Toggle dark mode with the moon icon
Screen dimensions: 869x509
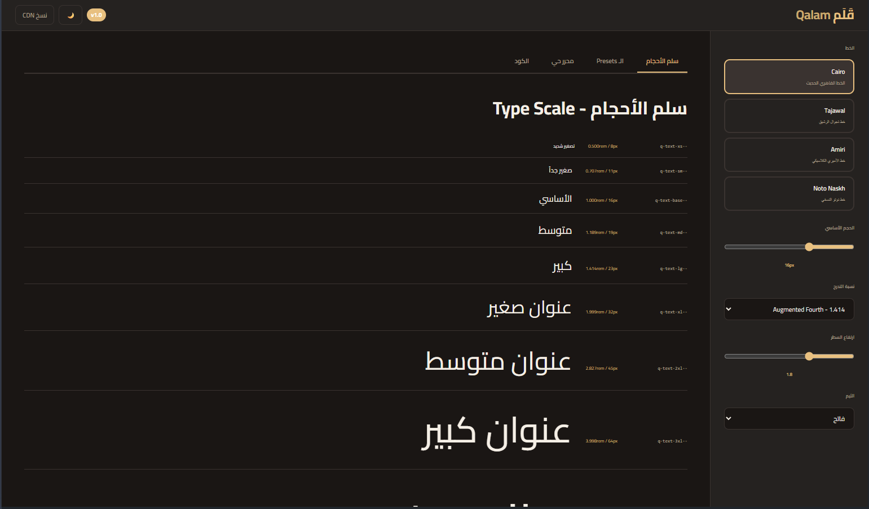pos(70,15)
